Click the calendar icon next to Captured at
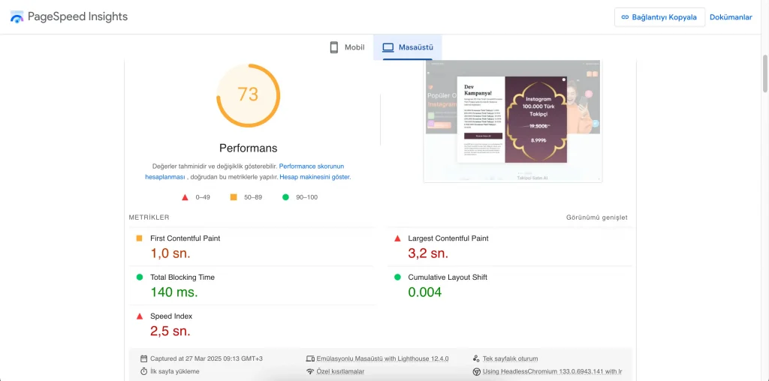Viewport: 769px width, 381px height. 143,358
